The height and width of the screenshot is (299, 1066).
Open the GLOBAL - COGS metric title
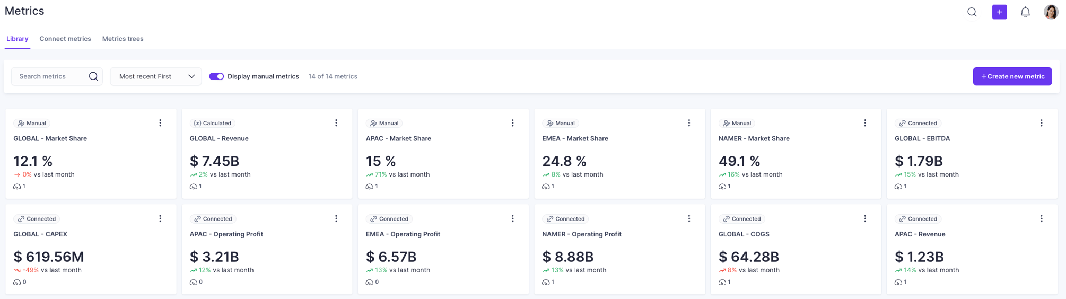tap(744, 234)
